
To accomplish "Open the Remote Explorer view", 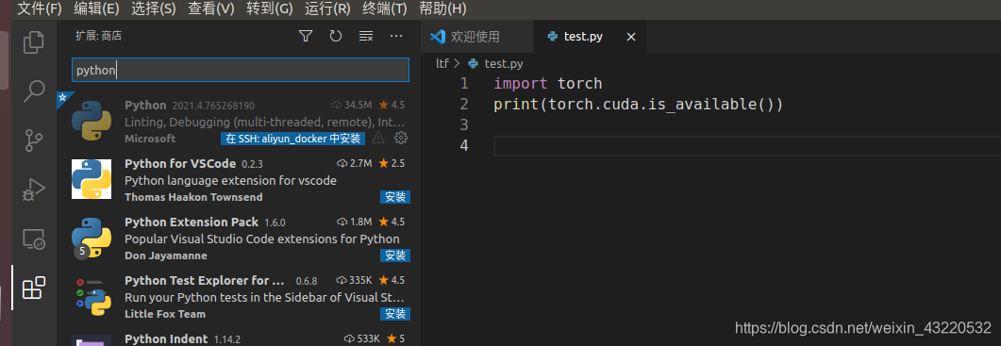I will coord(34,239).
